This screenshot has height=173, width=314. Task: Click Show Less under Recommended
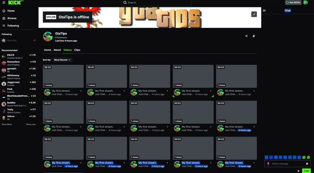point(31,124)
